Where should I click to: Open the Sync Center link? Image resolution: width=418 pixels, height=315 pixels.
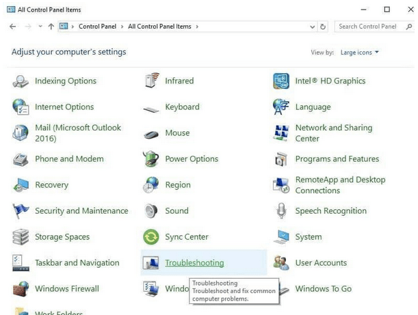tap(187, 236)
